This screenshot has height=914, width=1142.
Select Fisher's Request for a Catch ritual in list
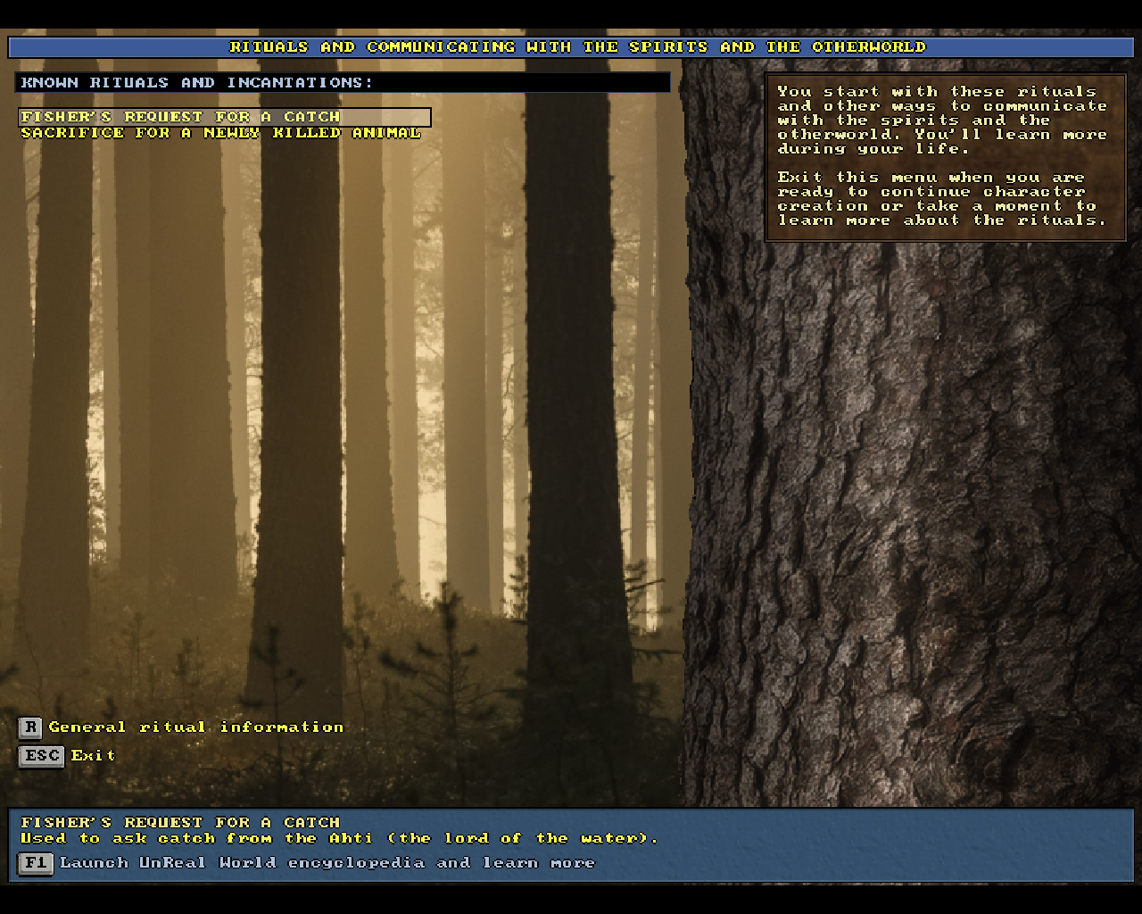tap(180, 117)
